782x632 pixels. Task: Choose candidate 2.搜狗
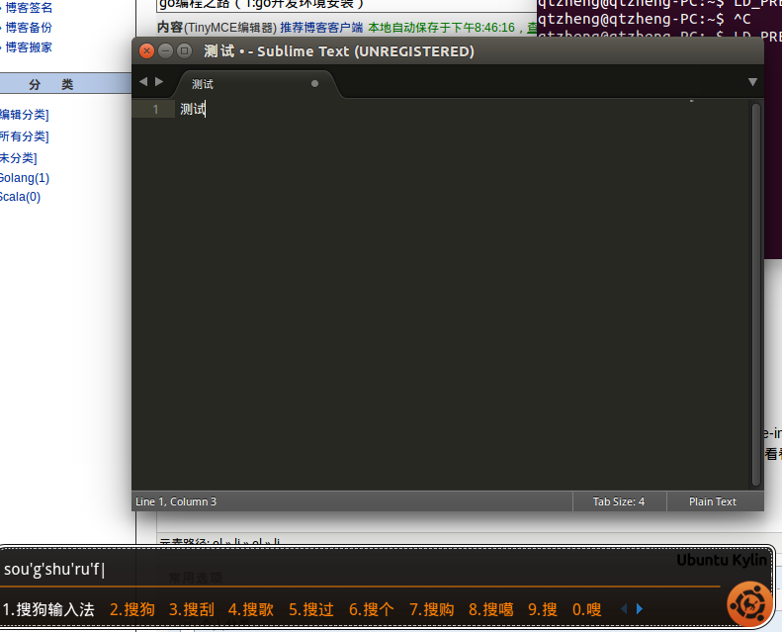tap(132, 609)
